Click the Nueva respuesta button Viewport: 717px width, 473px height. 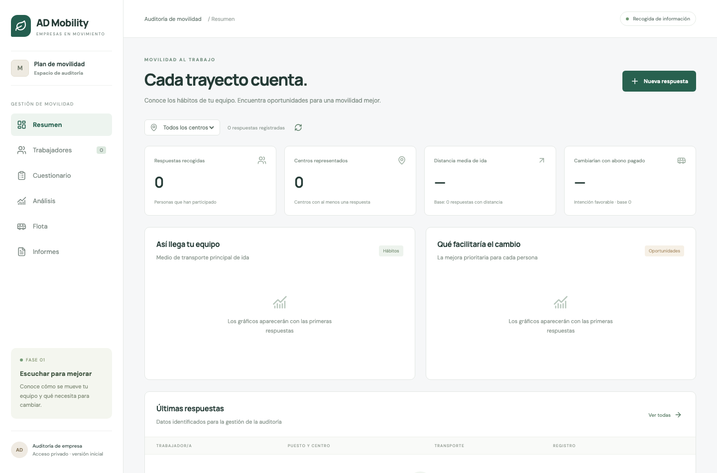click(x=659, y=81)
